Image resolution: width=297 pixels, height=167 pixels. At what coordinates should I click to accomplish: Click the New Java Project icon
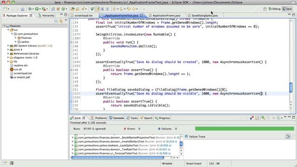pyautogui.click(x=53, y=9)
